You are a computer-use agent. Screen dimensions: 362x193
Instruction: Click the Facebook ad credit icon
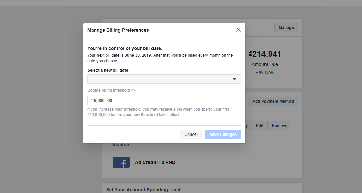[x=121, y=162]
